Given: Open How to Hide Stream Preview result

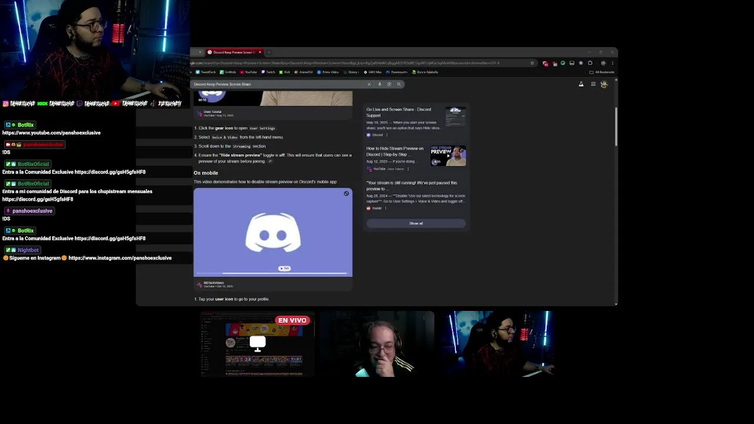Looking at the screenshot, I should coord(395,151).
